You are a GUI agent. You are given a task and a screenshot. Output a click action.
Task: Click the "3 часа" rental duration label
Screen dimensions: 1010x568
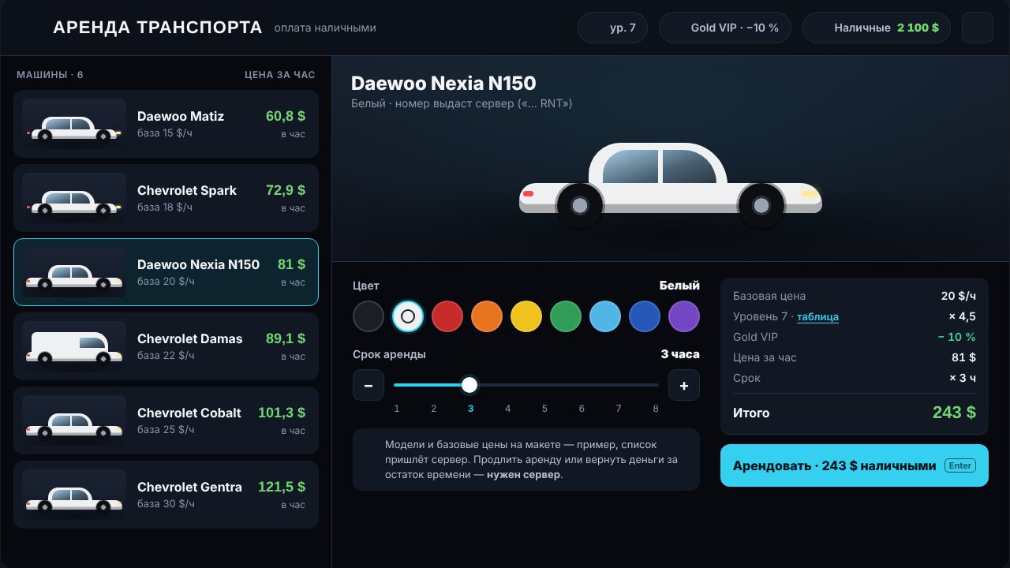(680, 354)
